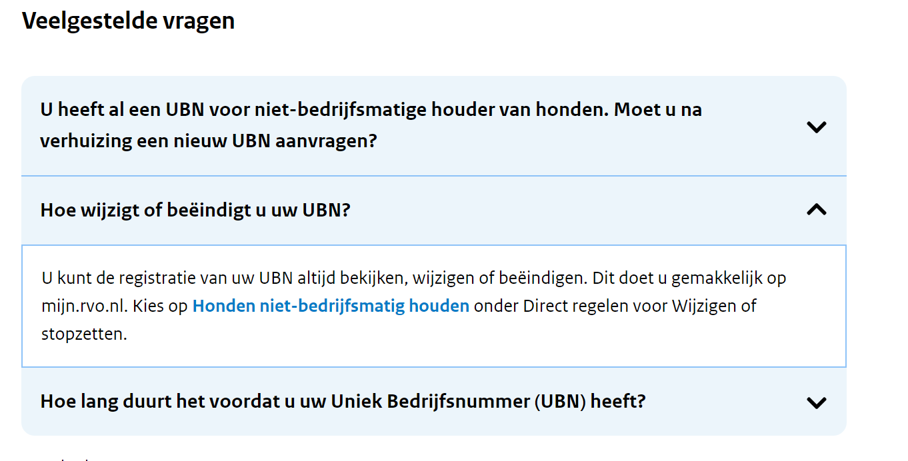Click the down chevron beside the verhuizing question
Viewport: 908px width, 461px height.
816,127
